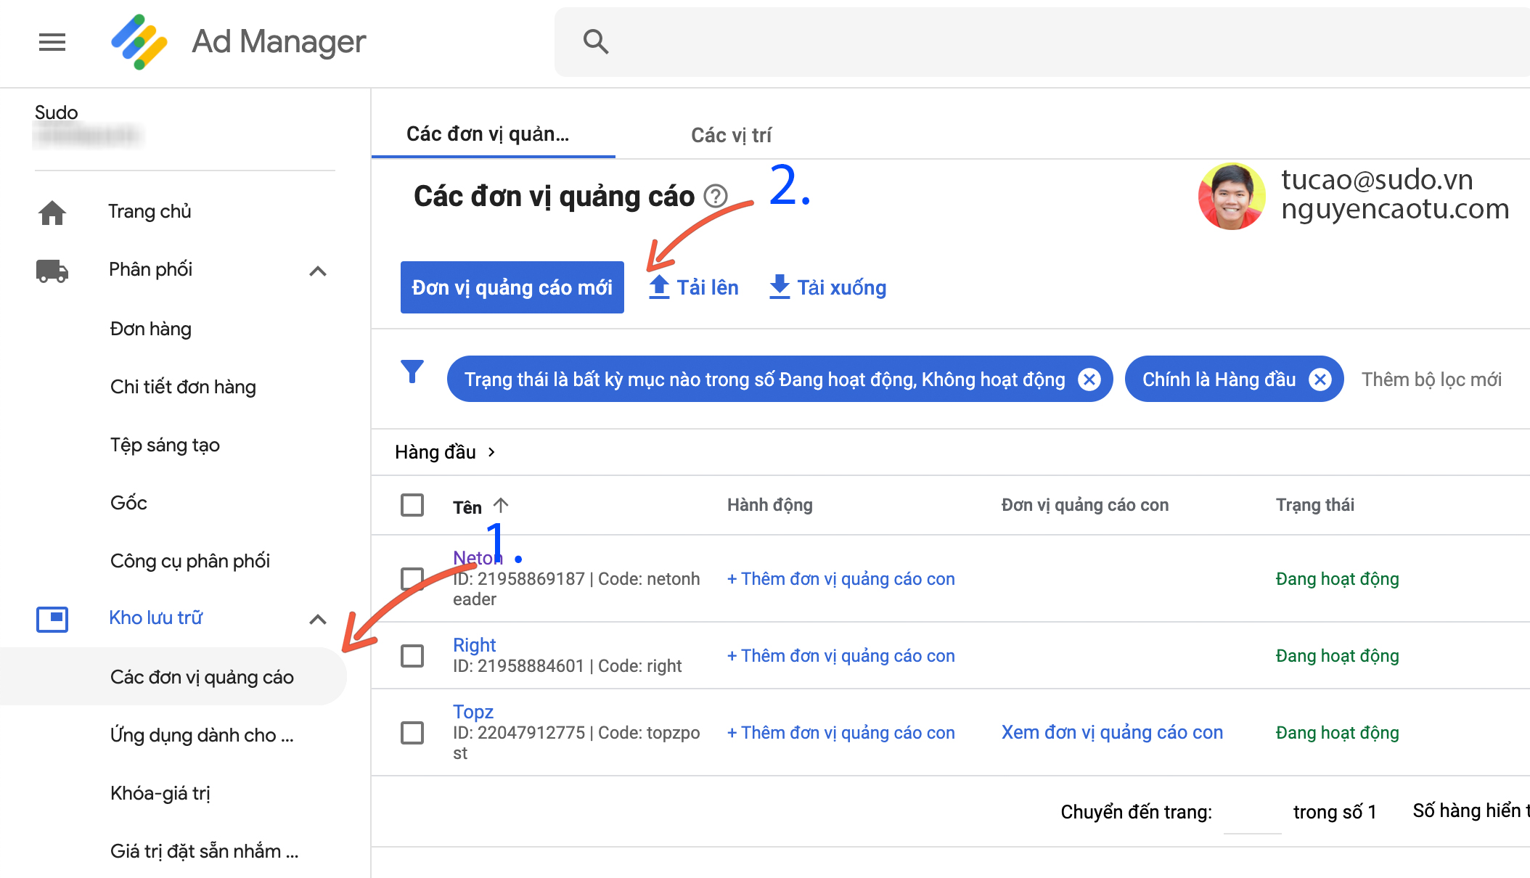Click the Ad Manager logo
Viewport: 1530px width, 878px height.
click(139, 42)
